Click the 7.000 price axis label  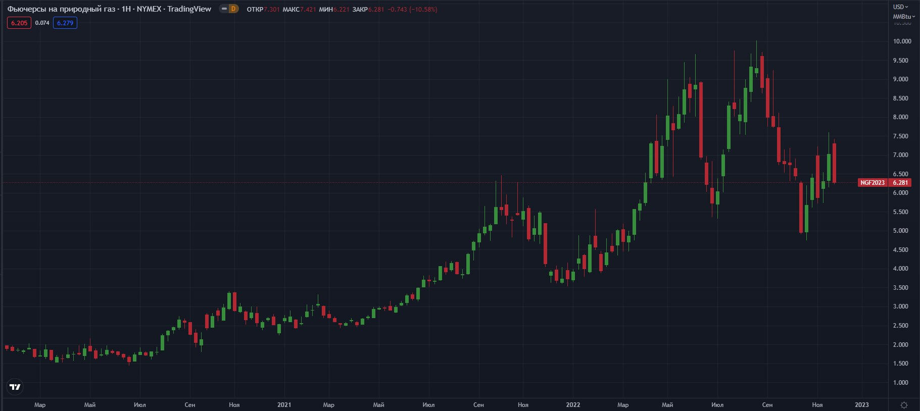click(900, 155)
